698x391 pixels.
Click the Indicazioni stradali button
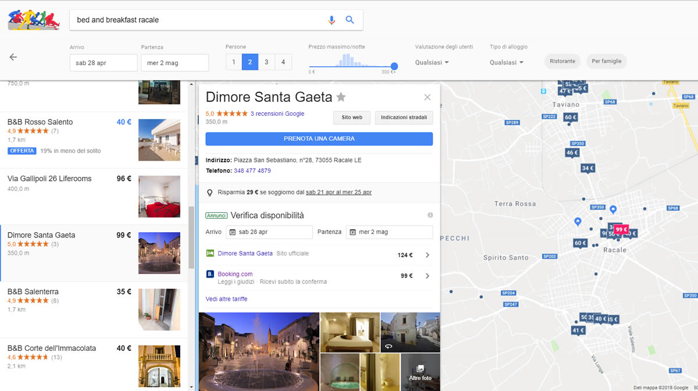404,118
